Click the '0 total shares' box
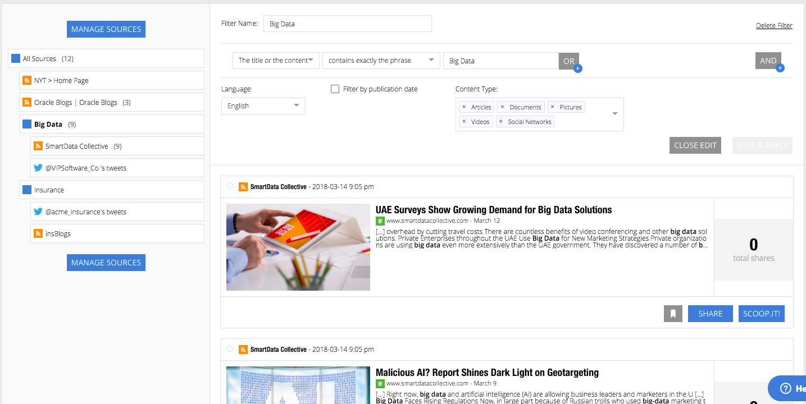The image size is (806, 404). click(x=753, y=250)
